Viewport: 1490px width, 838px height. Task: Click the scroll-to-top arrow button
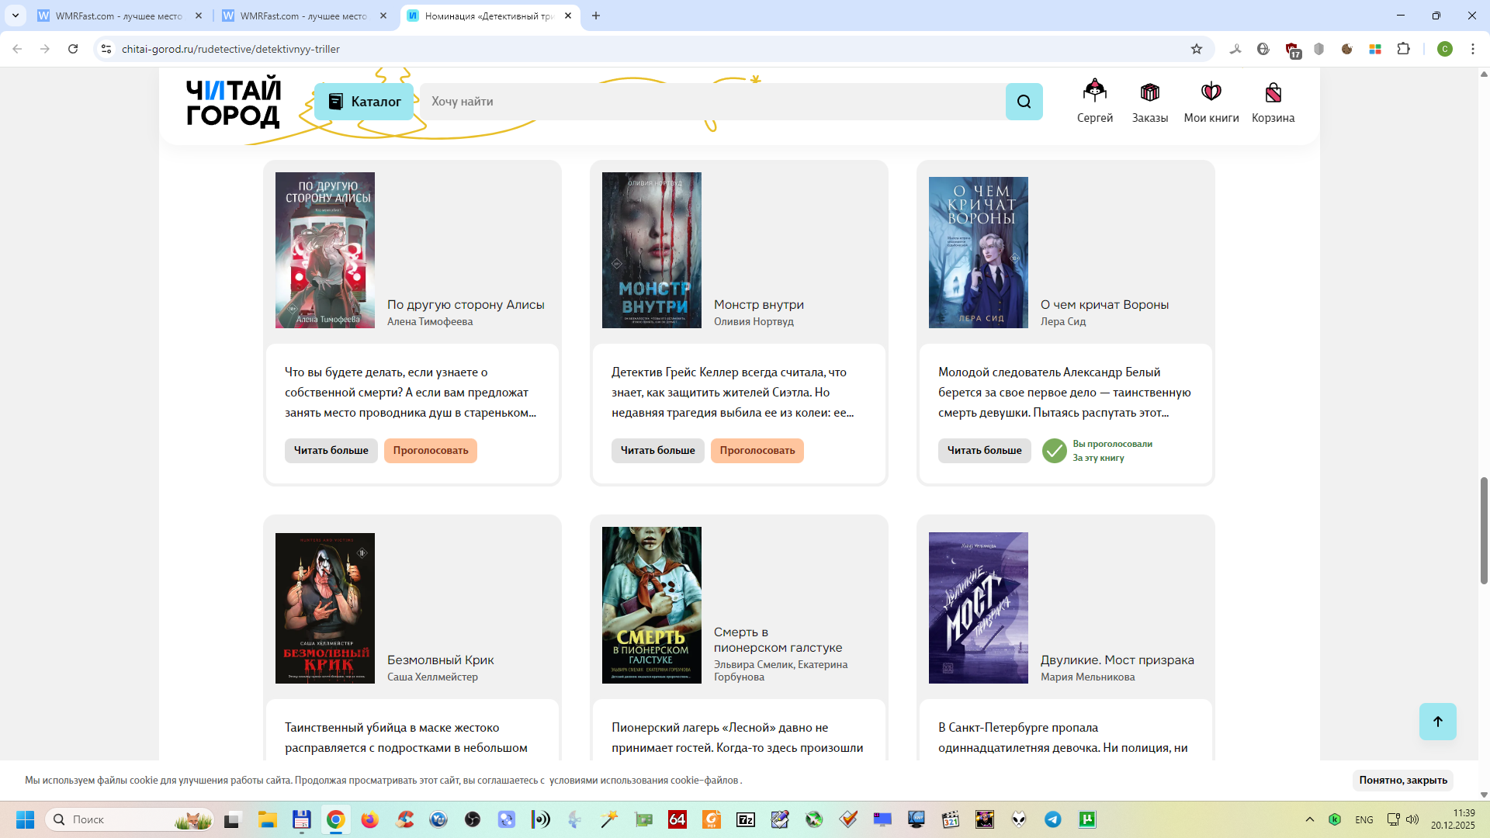[1437, 722]
